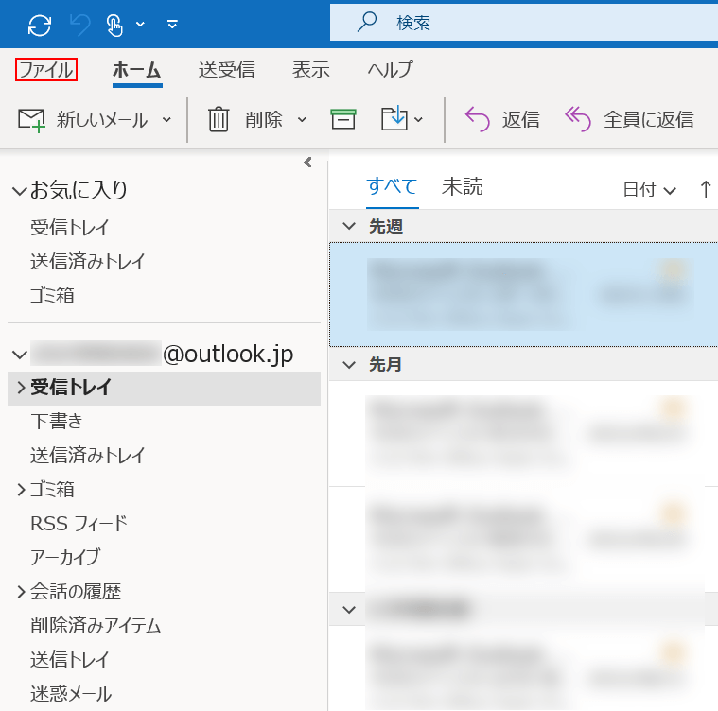The width and height of the screenshot is (718, 711).
Task: Click the 全員に返信 reply all button
Action: (629, 120)
